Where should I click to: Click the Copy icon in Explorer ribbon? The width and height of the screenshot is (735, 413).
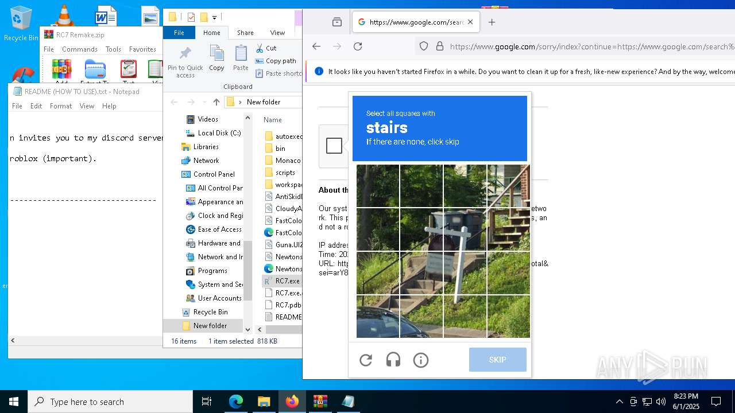[x=216, y=59]
